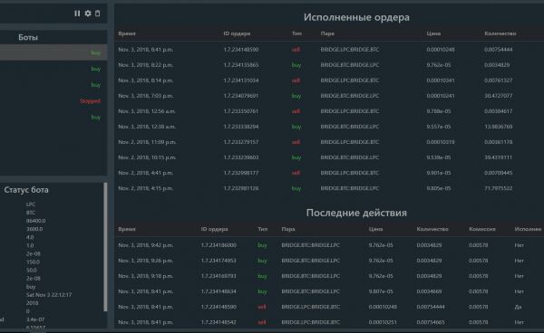Image resolution: width=544 pixels, height=333 pixels.
Task: Select the executed order at 11:09 p.m.
Action: 329,142
